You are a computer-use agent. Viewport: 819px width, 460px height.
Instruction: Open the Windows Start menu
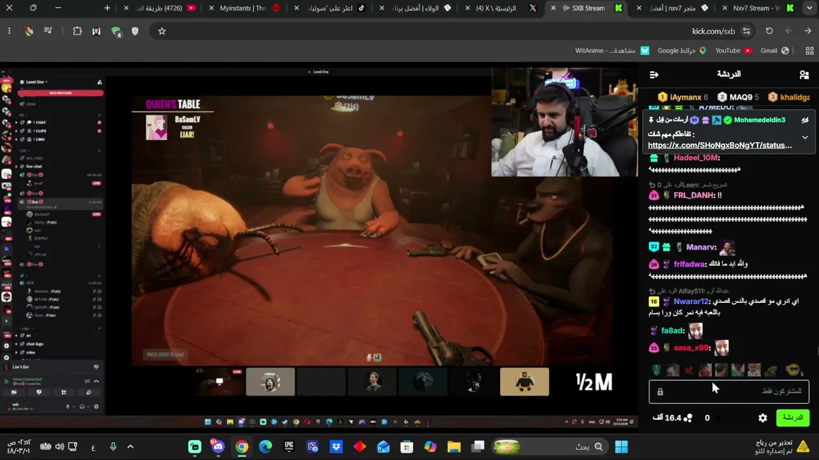click(621, 447)
